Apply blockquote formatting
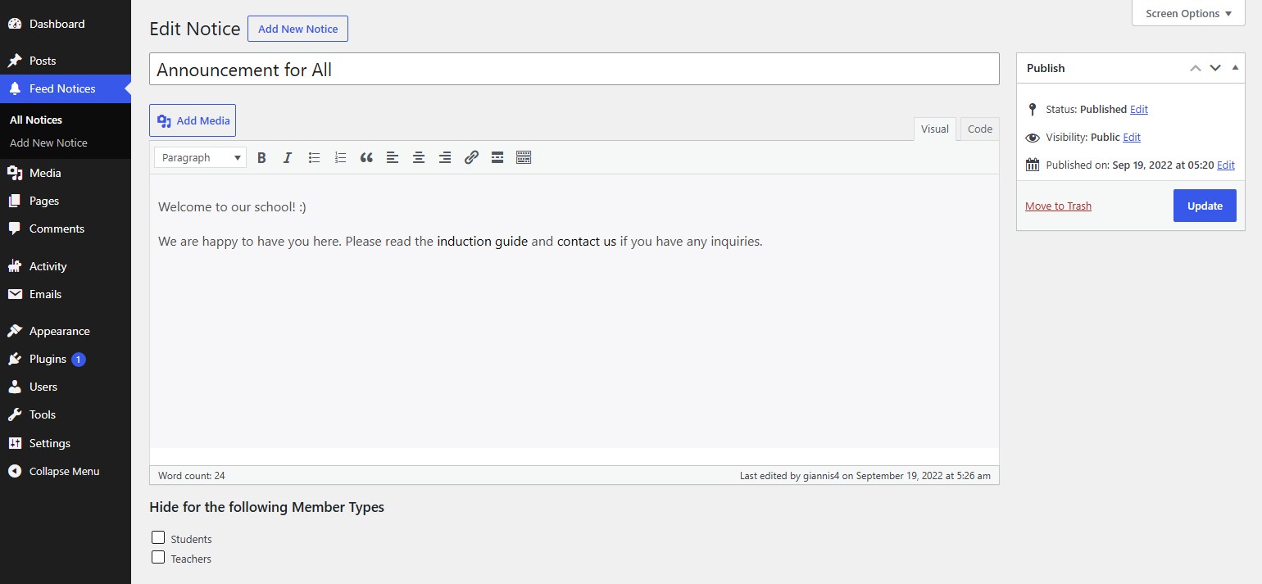Screen dimensions: 1262x584 366,157
